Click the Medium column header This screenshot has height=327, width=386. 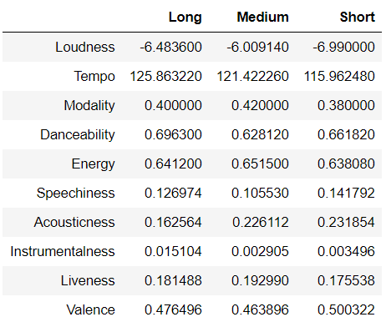click(262, 18)
